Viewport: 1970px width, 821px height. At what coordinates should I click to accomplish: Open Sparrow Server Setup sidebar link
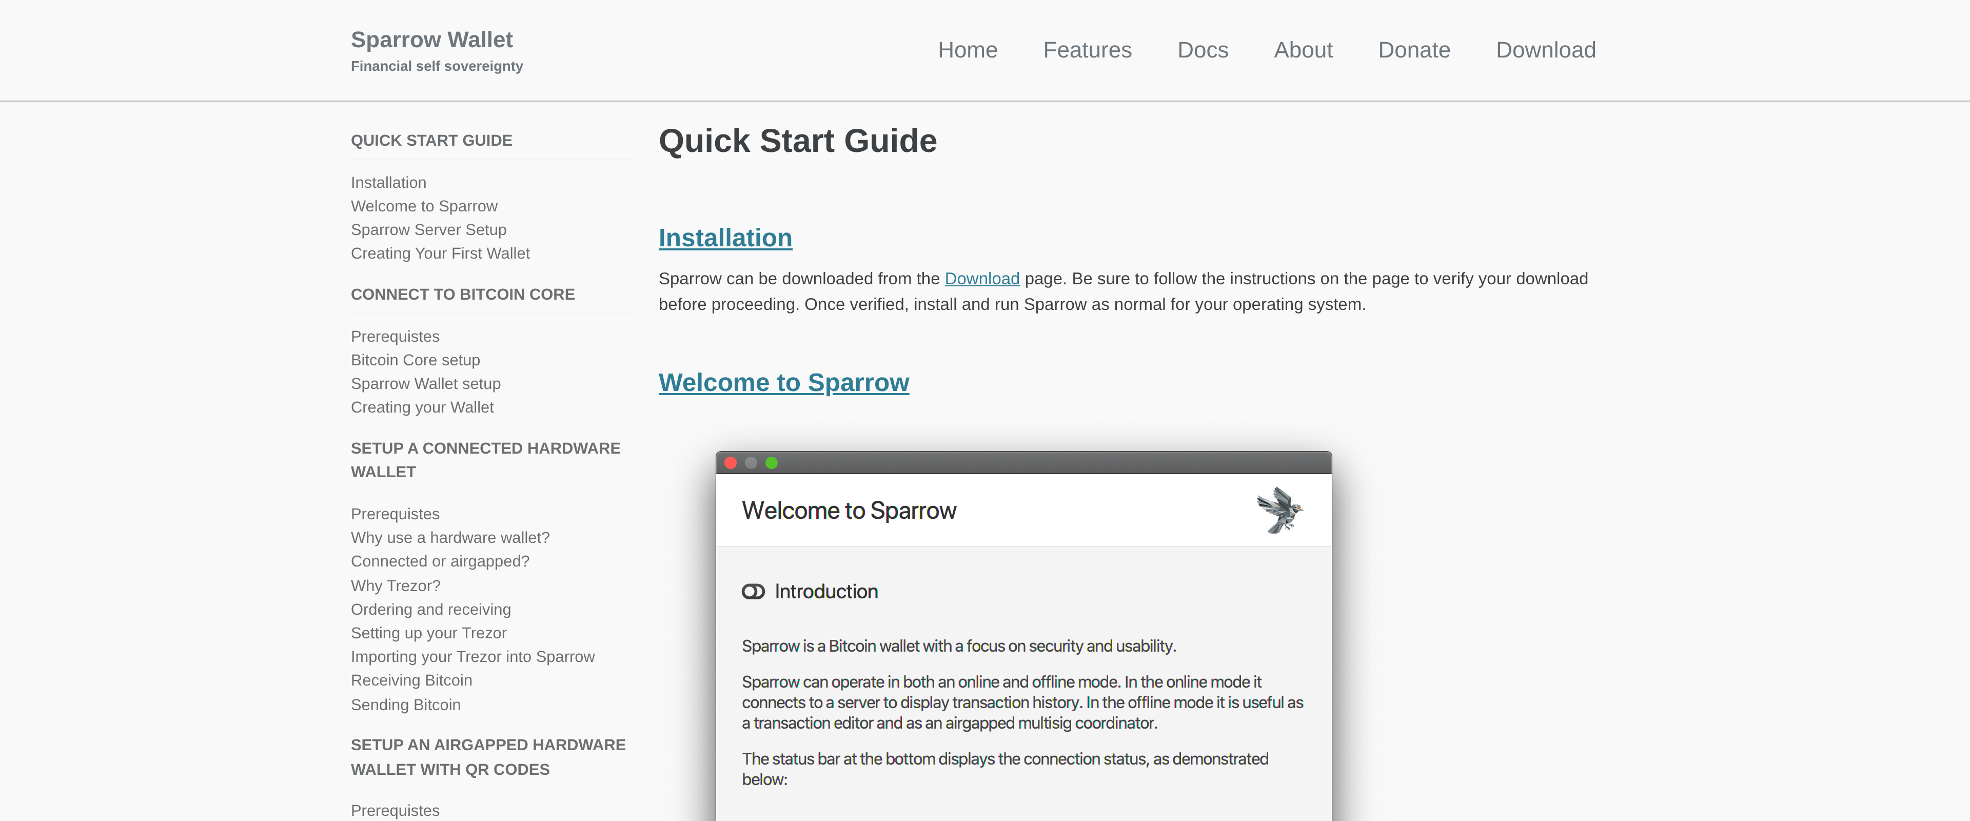(x=428, y=230)
